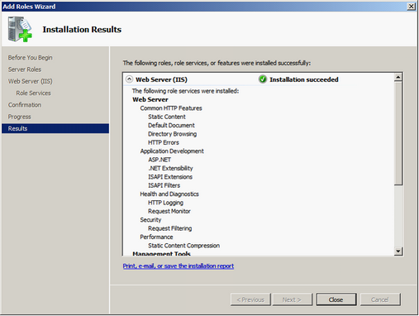Click the Cancel button
This screenshot has height=316, width=419.
(380, 299)
